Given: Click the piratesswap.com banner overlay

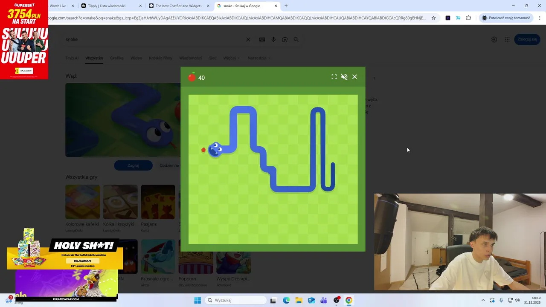Looking at the screenshot, I should pos(67,286).
